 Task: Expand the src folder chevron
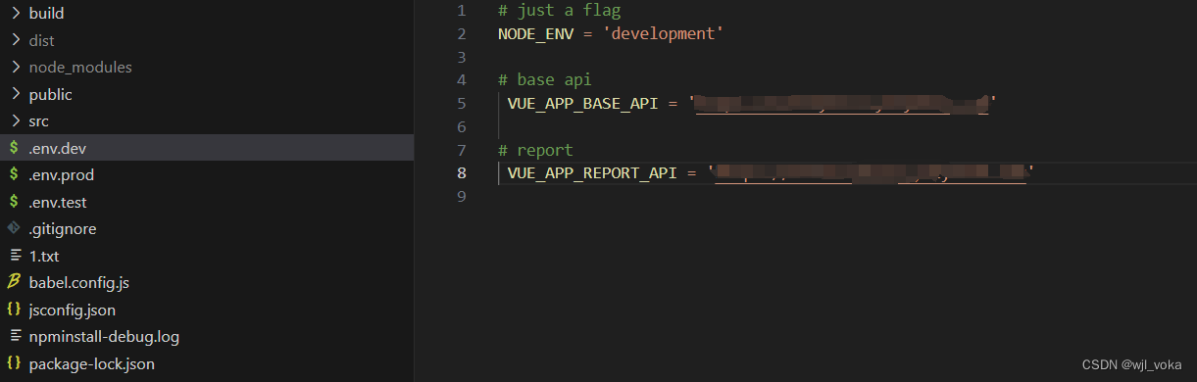tap(16, 121)
